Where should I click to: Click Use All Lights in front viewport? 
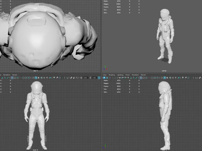[x=47, y=78]
